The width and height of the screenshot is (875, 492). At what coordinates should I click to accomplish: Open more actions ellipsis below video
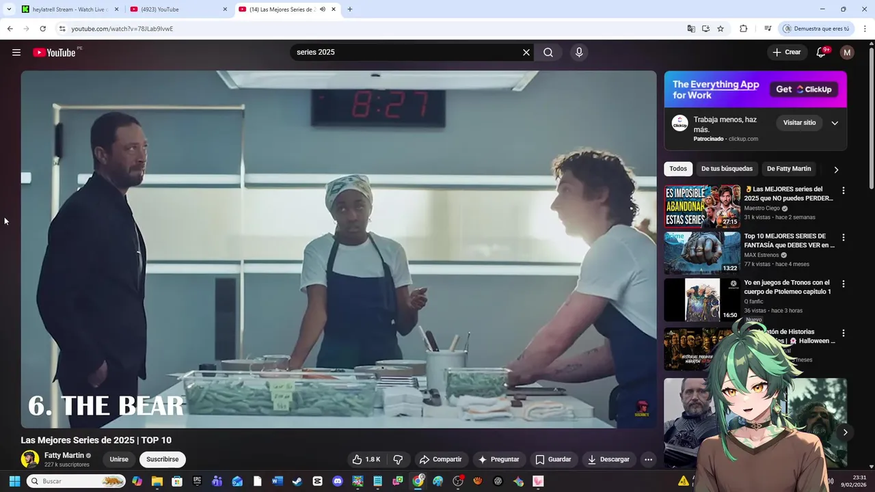[648, 460]
